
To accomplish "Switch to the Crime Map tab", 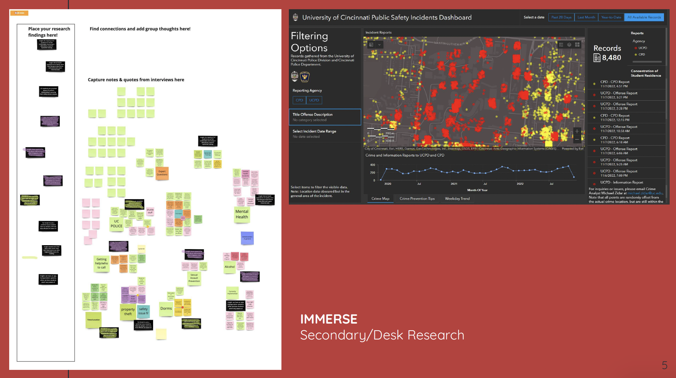I will tap(380, 199).
